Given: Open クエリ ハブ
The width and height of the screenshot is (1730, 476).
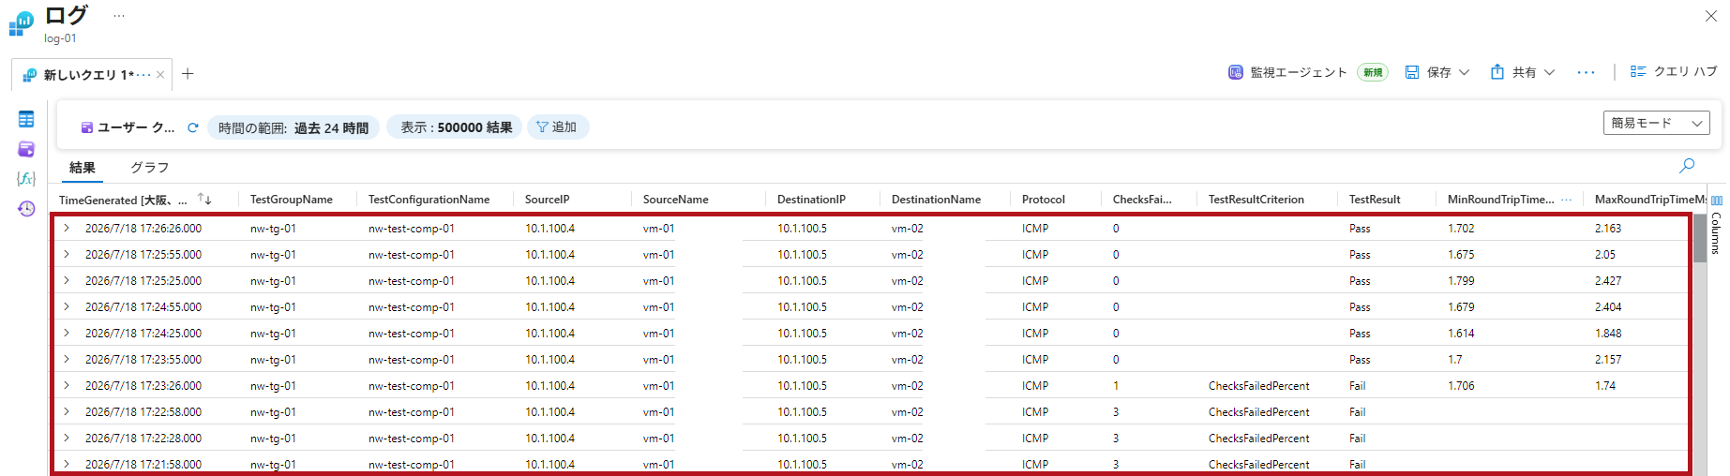Looking at the screenshot, I should pyautogui.click(x=1674, y=71).
